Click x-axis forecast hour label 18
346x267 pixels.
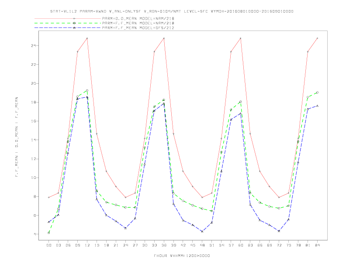point(106,245)
